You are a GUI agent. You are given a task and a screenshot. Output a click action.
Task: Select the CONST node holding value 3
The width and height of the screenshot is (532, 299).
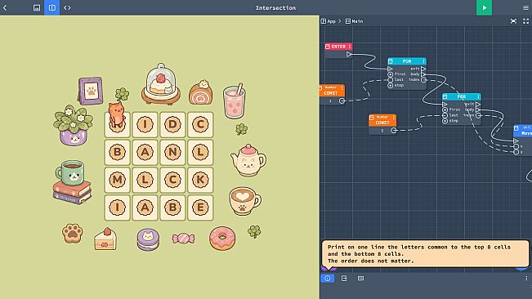click(x=382, y=120)
